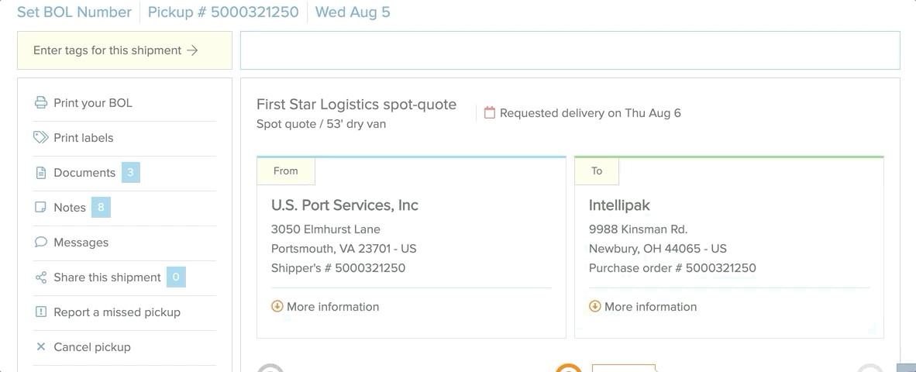
Task: Open the Messages speech bubble icon
Action: (x=41, y=243)
